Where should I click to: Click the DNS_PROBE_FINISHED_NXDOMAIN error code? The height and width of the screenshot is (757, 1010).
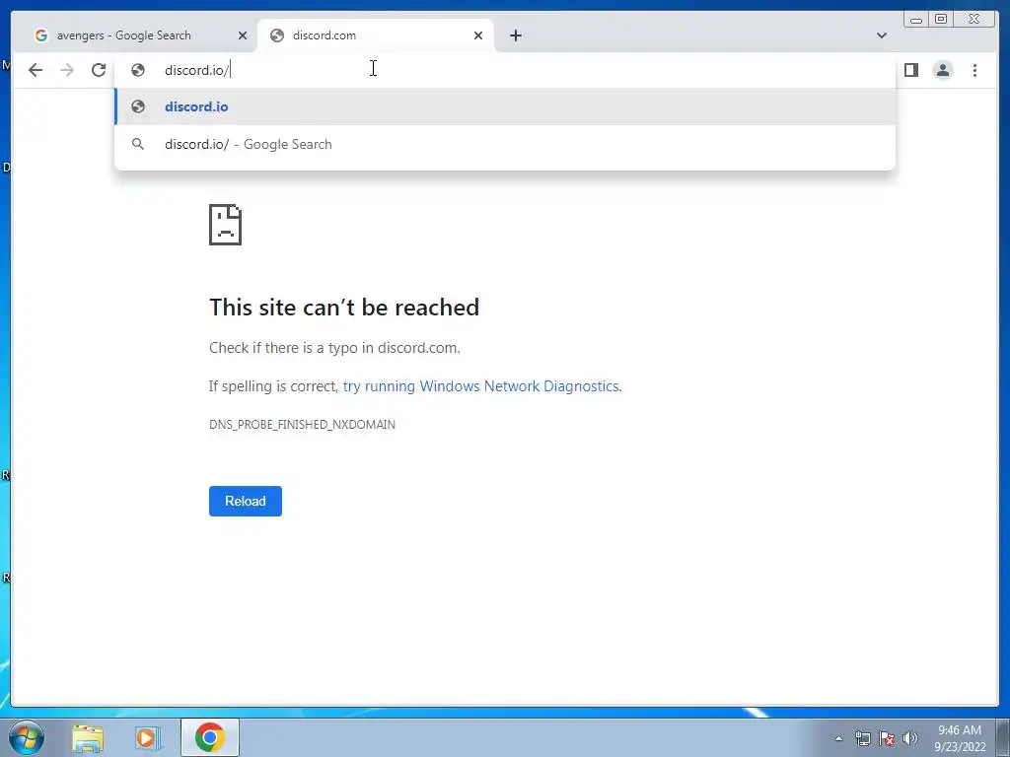[302, 424]
